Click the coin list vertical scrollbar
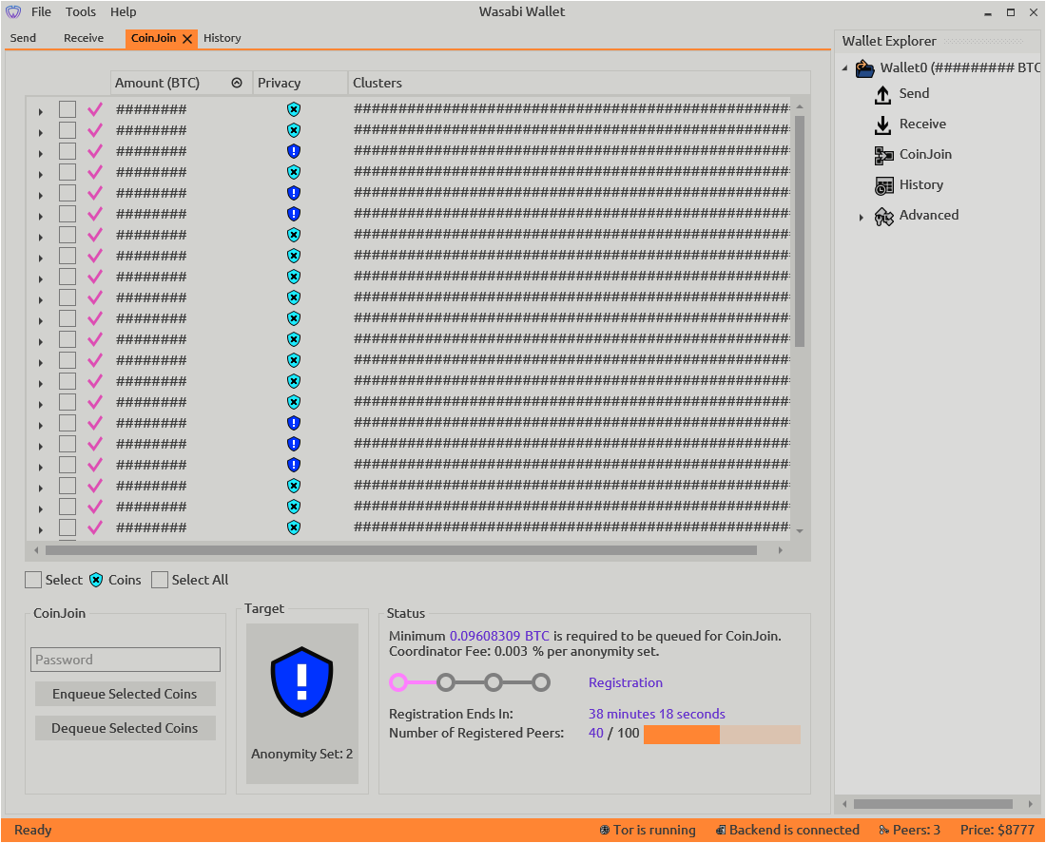Screen dimensions: 1046x843 (800, 231)
